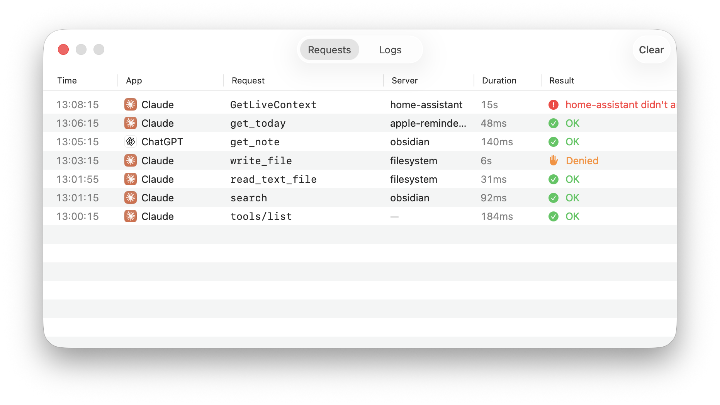The image size is (720, 405).
Task: Click the home-assistant server cell
Action: click(x=426, y=105)
